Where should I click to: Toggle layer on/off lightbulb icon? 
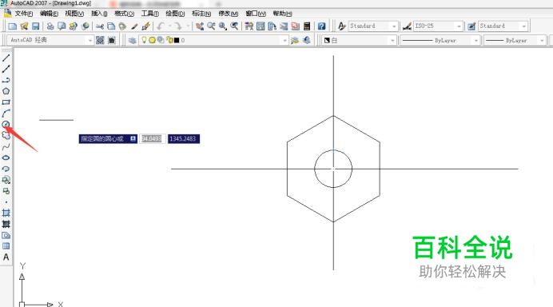144,40
